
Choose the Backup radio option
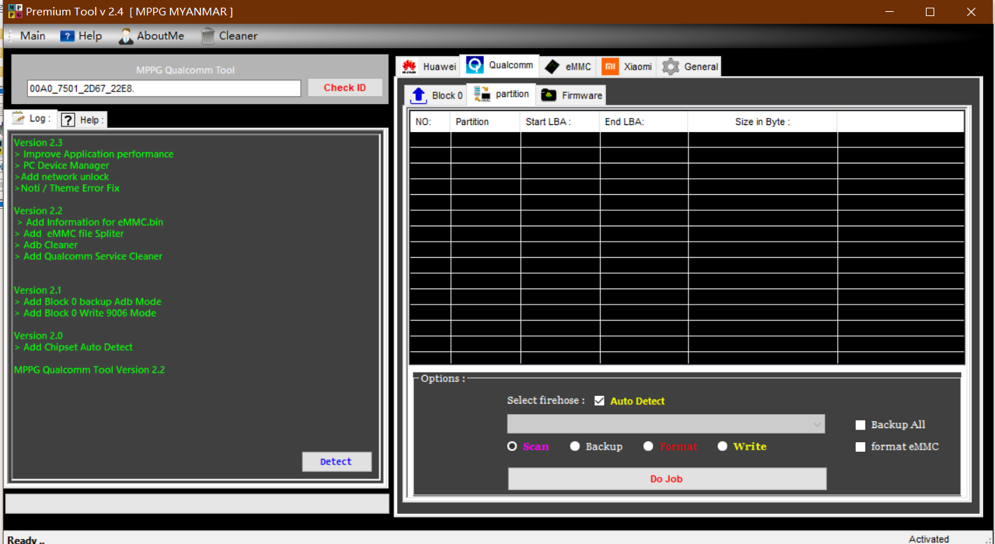(575, 446)
